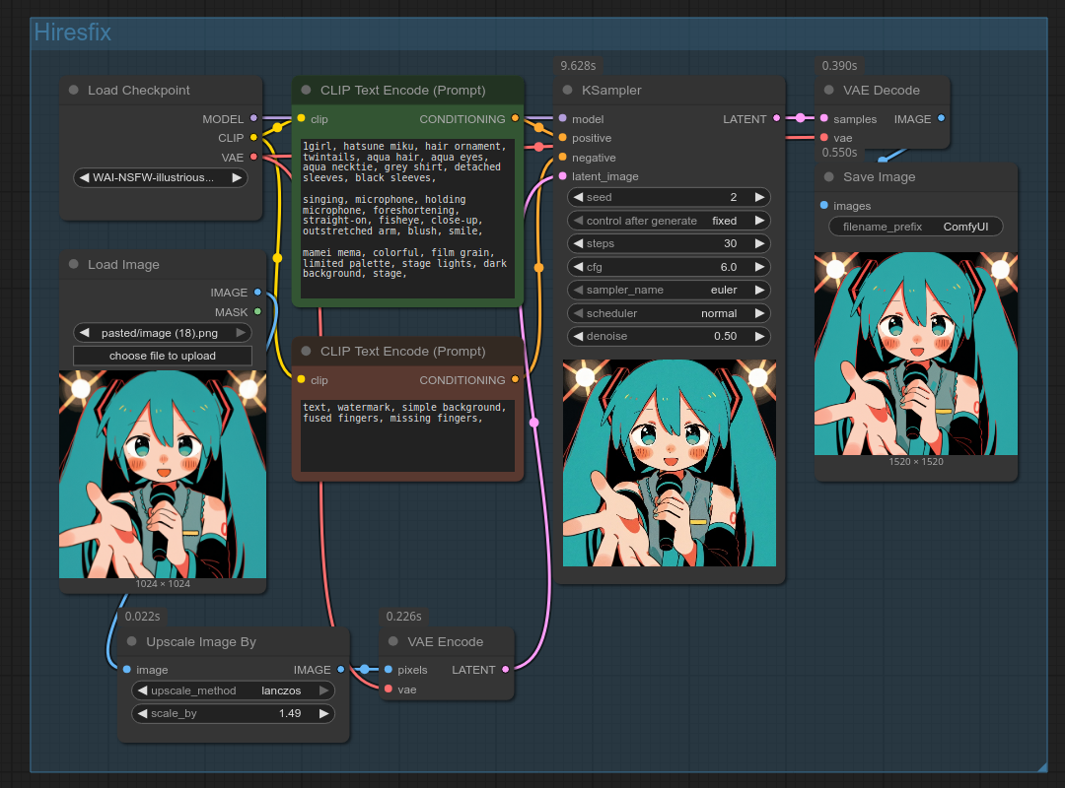Click the Upscale Image By IMAGE output port

341,669
